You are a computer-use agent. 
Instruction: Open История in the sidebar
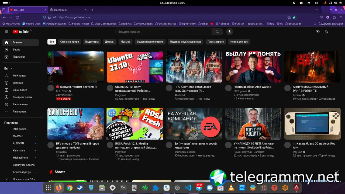pyautogui.click(x=20, y=83)
